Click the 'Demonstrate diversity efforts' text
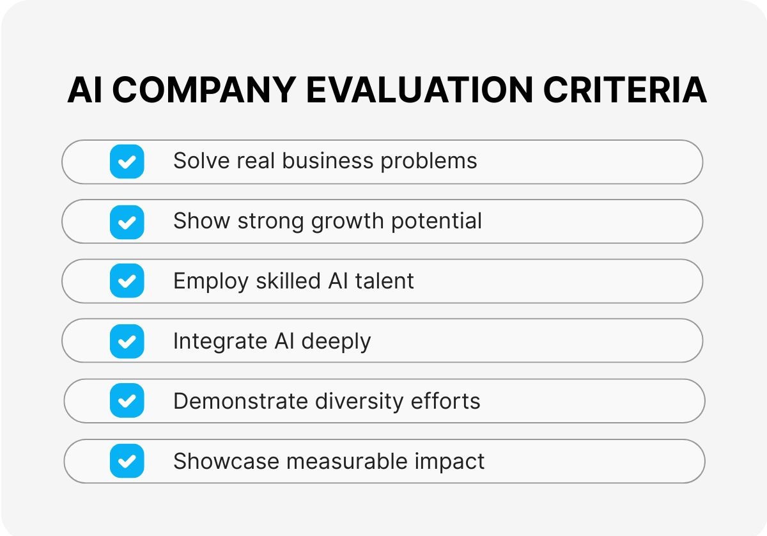Viewport: 767px width, 536px height. pos(327,401)
